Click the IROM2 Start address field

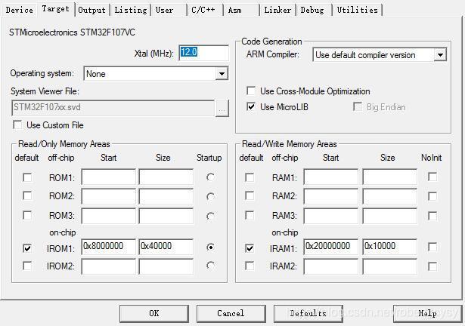point(109,266)
